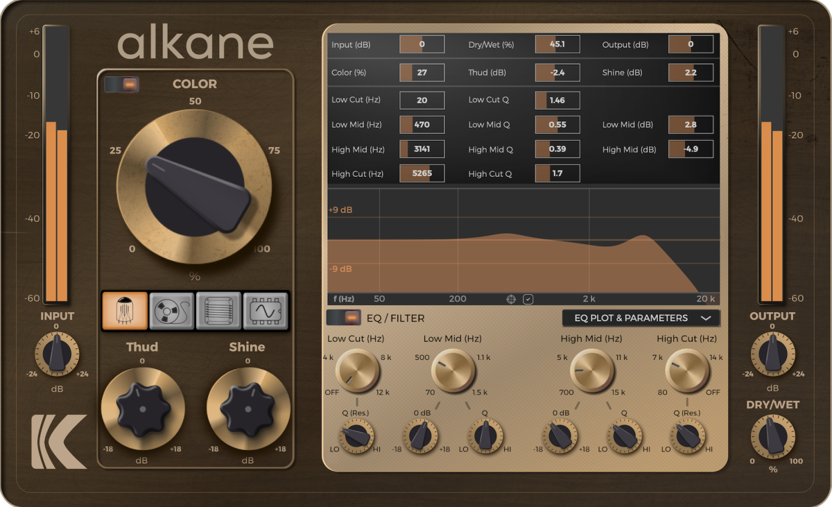The image size is (832, 507).
Task: Click the INPUT gain knob
Action: (x=57, y=354)
